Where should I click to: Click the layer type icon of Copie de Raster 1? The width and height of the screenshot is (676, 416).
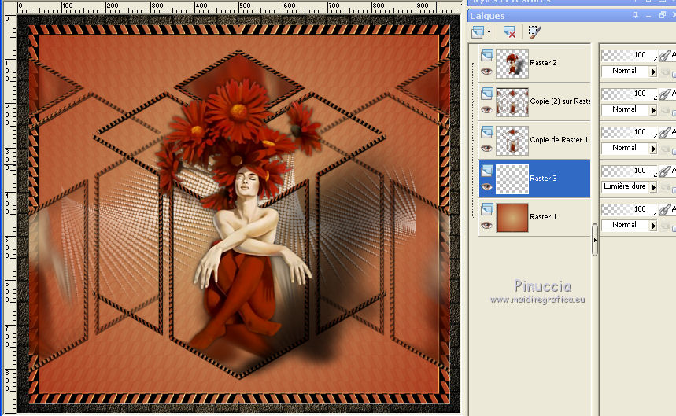coord(487,132)
